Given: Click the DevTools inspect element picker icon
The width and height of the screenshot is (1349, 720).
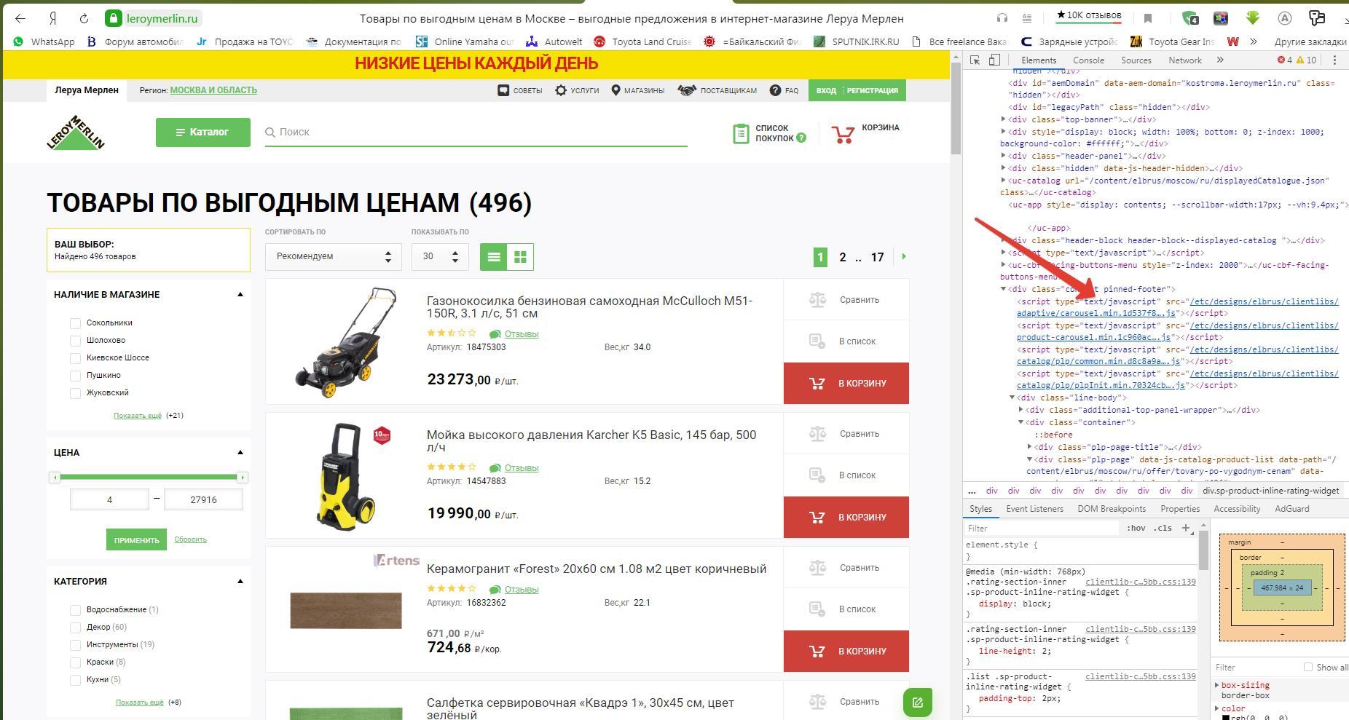Looking at the screenshot, I should 975,60.
